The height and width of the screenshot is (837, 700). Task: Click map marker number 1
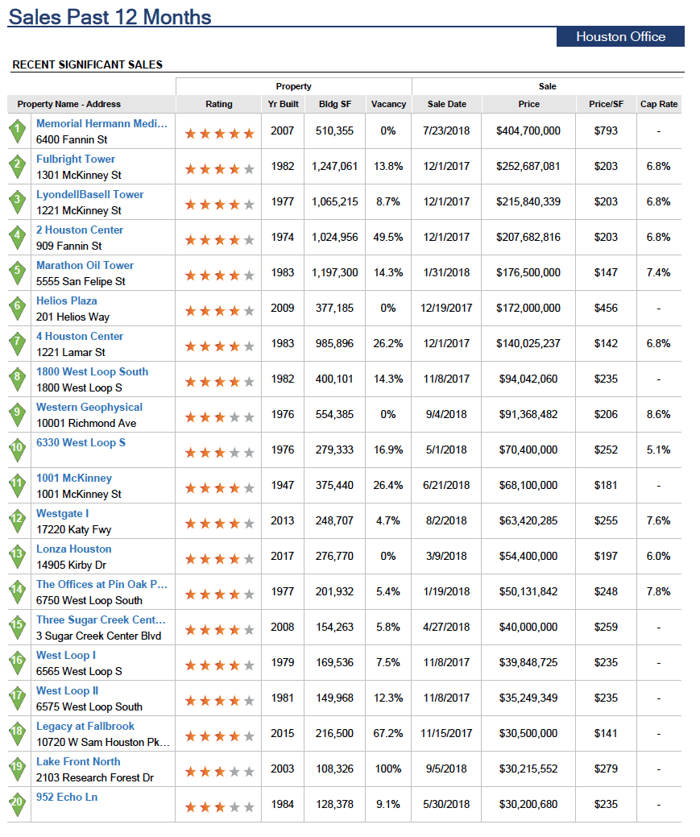tap(18, 132)
